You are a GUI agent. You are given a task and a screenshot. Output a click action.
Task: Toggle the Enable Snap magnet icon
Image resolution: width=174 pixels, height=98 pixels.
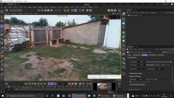pyautogui.click(x=65, y=10)
